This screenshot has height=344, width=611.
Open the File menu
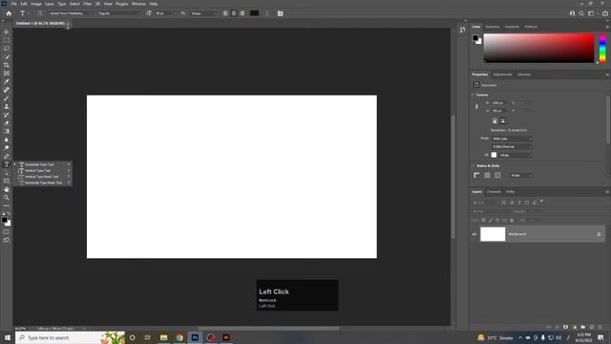tap(13, 4)
